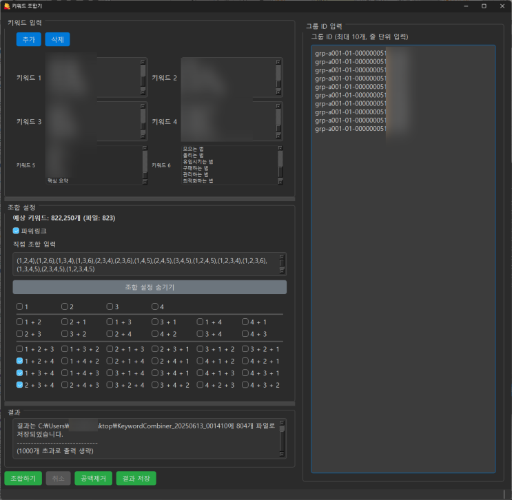Uncheck the 1 + 2 + 4 combination
The image size is (512, 500).
click(20, 360)
